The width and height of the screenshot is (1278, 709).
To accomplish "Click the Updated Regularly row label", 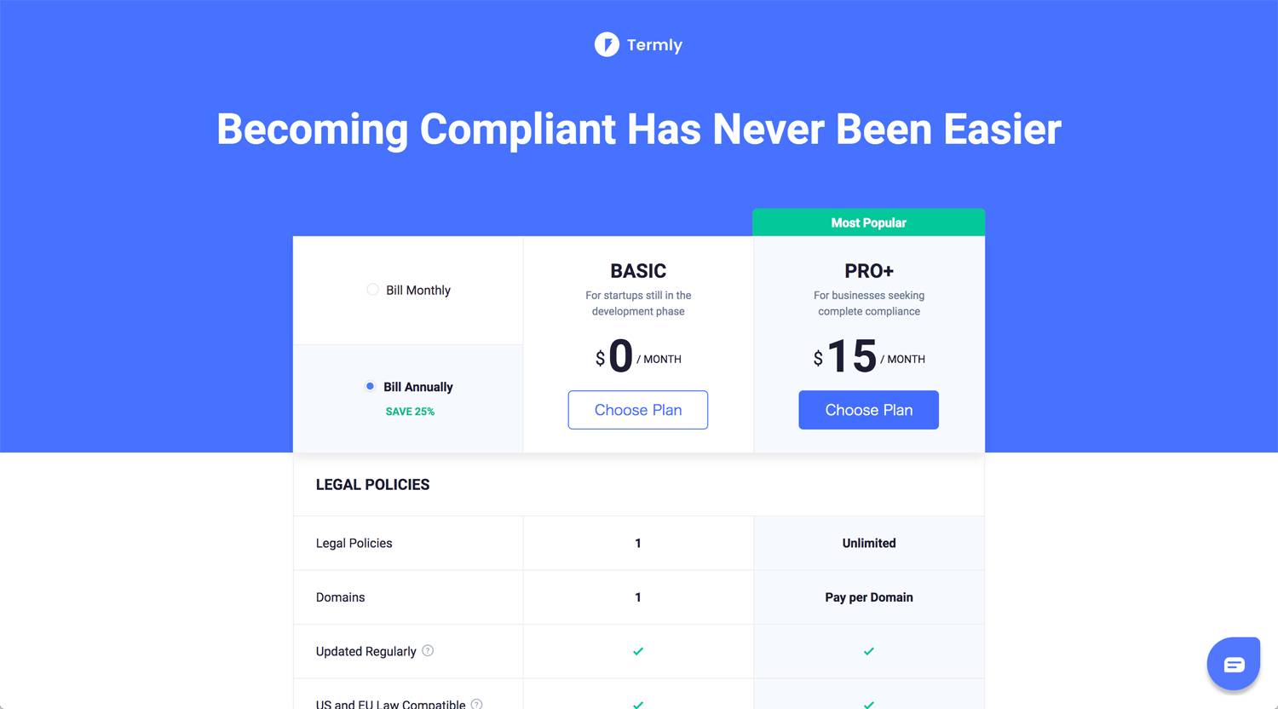I will click(366, 651).
